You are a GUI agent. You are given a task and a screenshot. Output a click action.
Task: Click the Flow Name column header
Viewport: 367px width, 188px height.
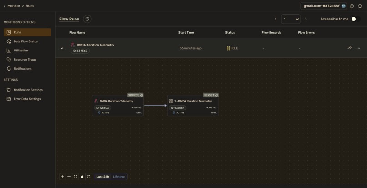(x=77, y=32)
